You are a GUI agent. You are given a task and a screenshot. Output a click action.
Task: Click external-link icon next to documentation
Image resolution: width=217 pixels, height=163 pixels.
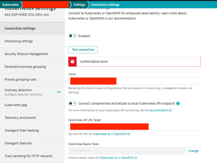pyautogui.click(x=170, y=110)
